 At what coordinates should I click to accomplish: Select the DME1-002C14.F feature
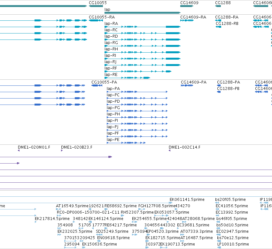click(169, 150)
